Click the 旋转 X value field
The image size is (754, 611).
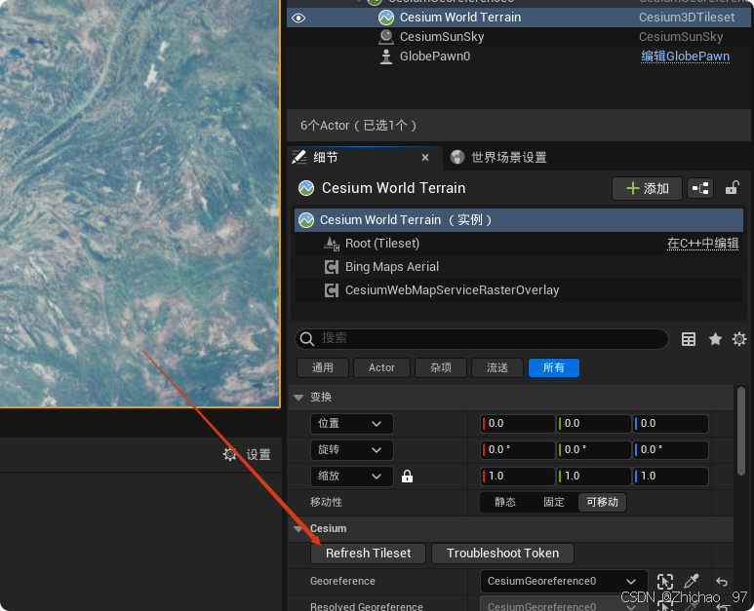[518, 450]
